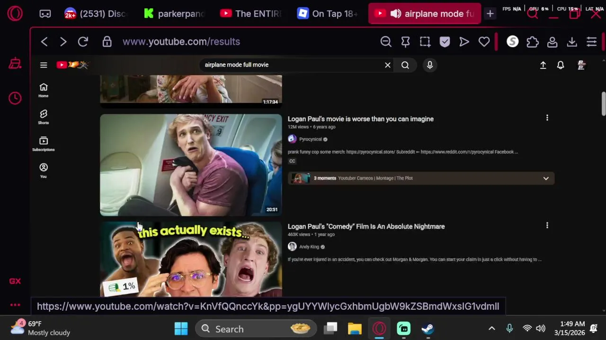Open Easy Setup sliders icon

coord(591,42)
